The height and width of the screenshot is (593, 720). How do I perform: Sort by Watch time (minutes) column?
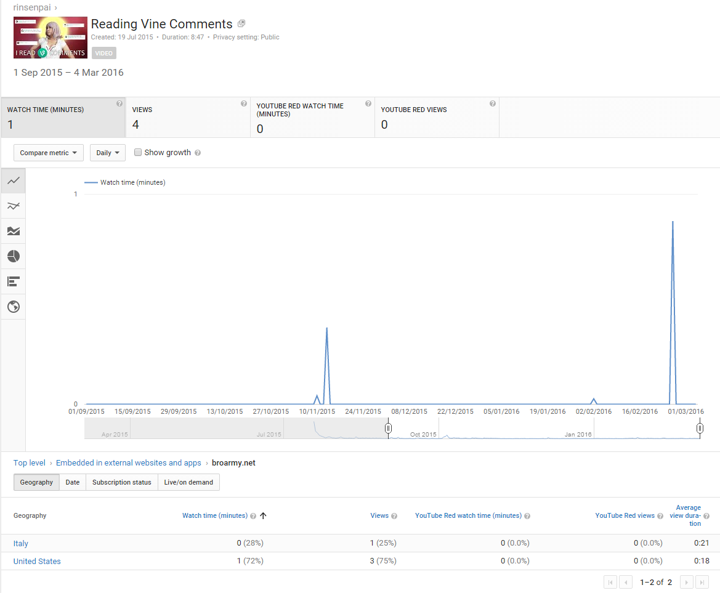pos(214,515)
